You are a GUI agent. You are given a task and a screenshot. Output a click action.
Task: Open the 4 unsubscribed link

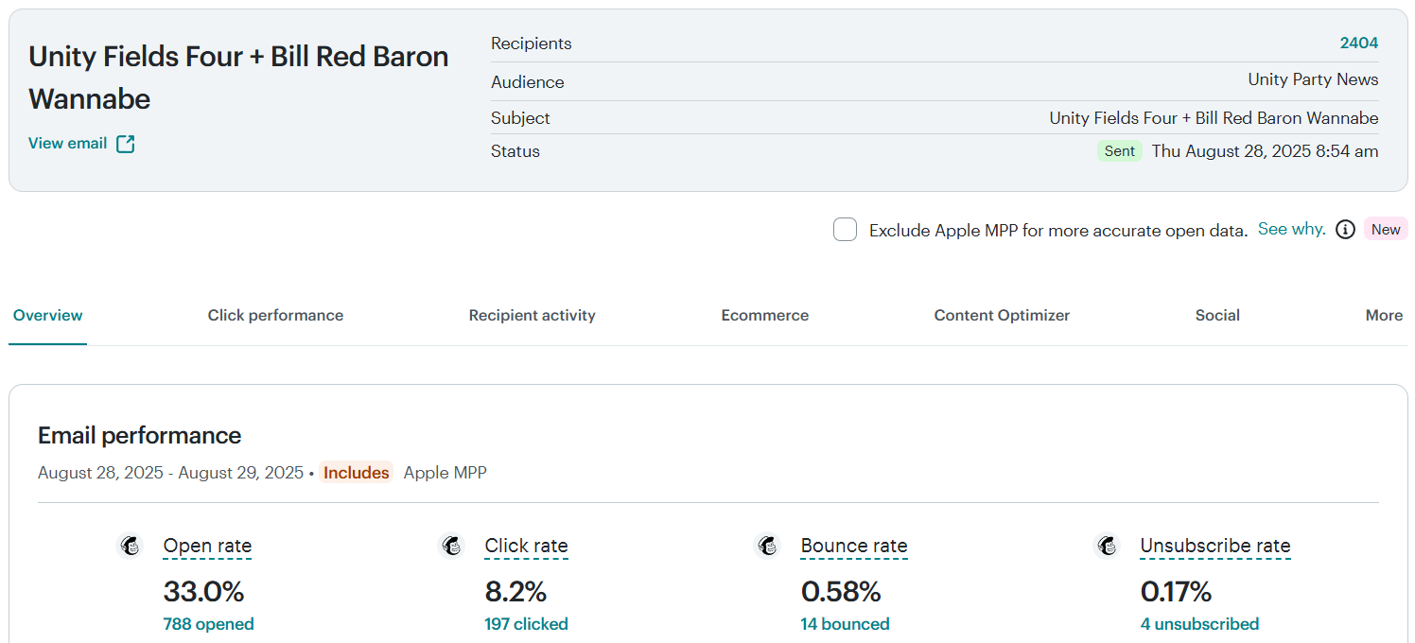coord(1199,624)
